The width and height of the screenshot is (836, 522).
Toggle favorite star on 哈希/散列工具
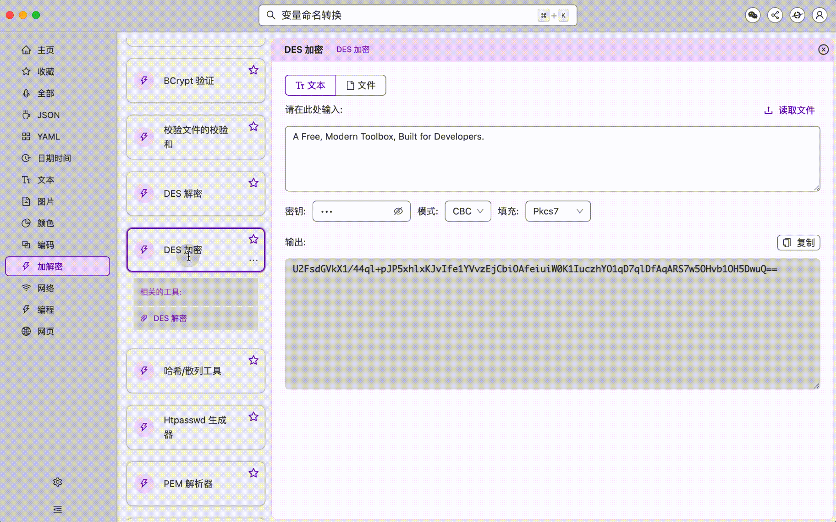pyautogui.click(x=253, y=361)
